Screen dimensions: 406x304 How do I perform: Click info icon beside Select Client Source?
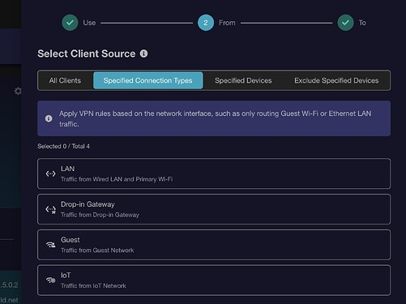click(x=143, y=54)
